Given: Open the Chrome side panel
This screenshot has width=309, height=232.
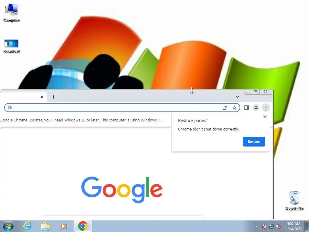Looking at the screenshot, I should pos(247,108).
